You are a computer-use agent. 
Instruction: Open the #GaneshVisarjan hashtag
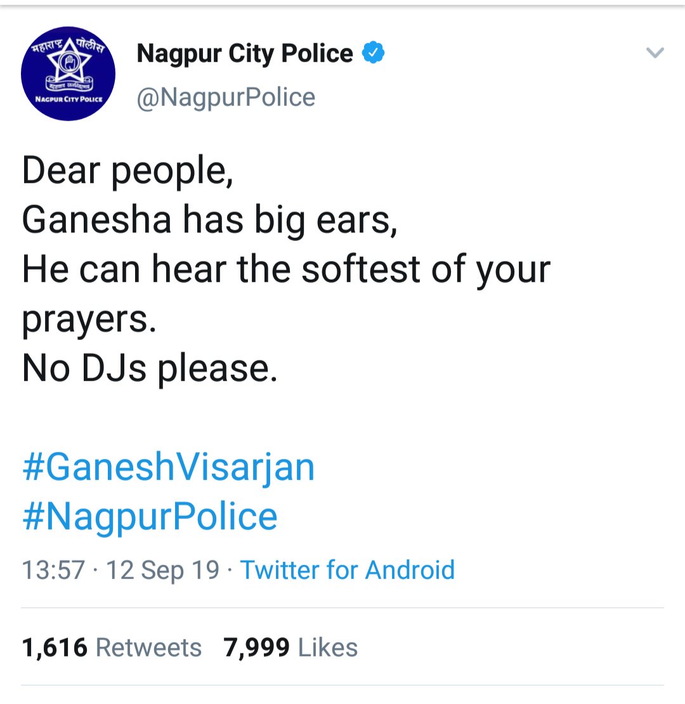168,467
